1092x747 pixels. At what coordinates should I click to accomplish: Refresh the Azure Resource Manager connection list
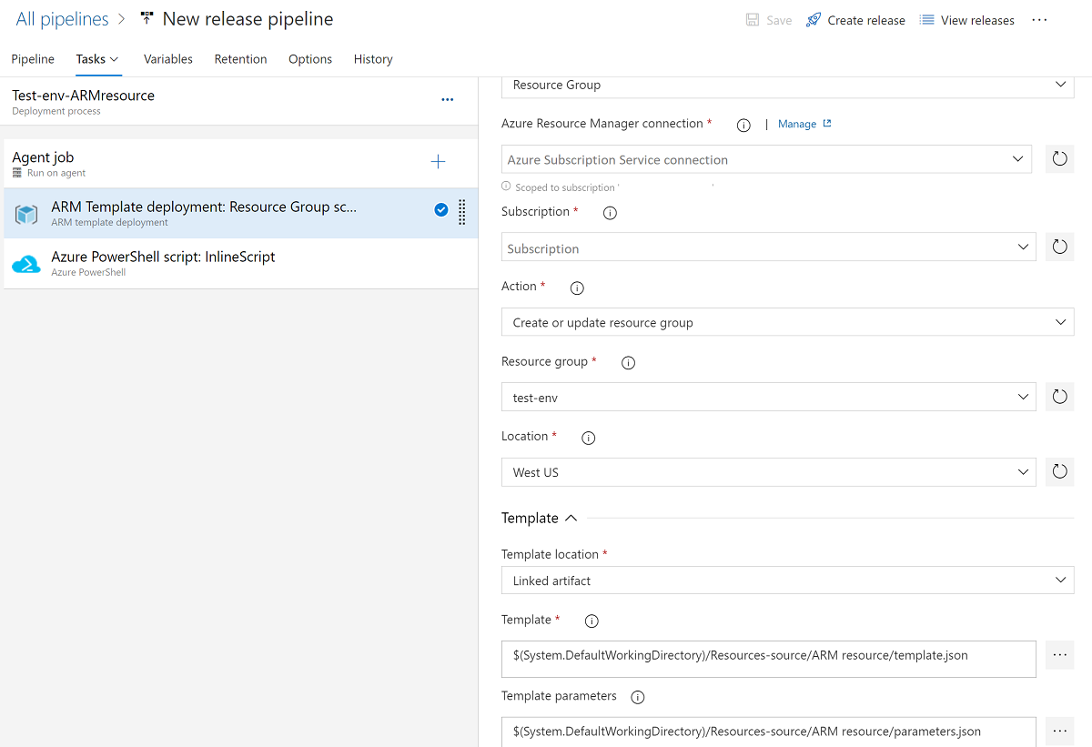pyautogui.click(x=1059, y=159)
